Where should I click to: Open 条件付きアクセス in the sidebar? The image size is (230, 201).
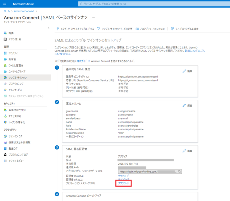coord(17,110)
